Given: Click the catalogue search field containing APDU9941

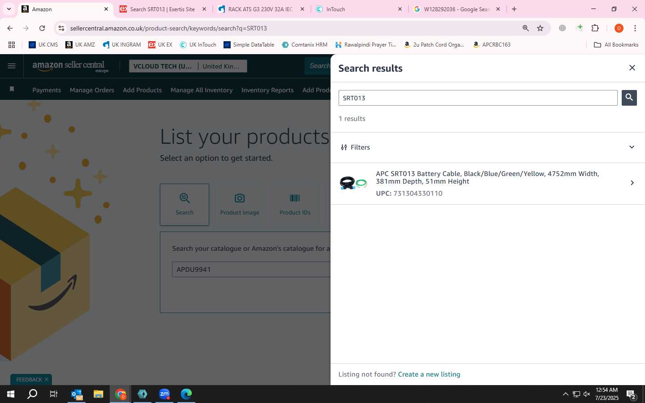Looking at the screenshot, I should tap(251, 270).
